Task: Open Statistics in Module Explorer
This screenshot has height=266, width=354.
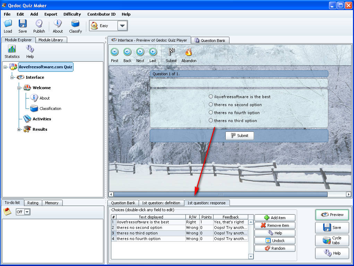Action: [x=12, y=49]
